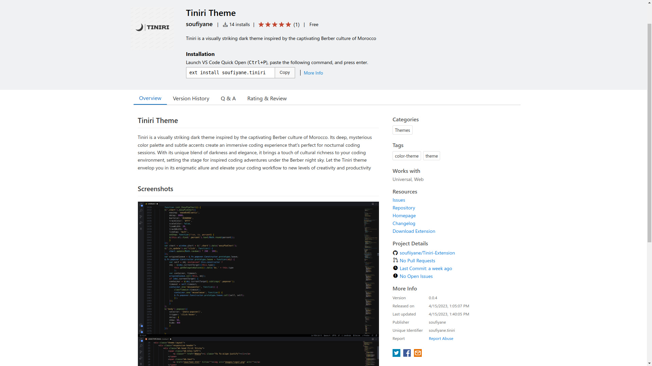
Task: Share the extension via email icon
Action: 418,353
